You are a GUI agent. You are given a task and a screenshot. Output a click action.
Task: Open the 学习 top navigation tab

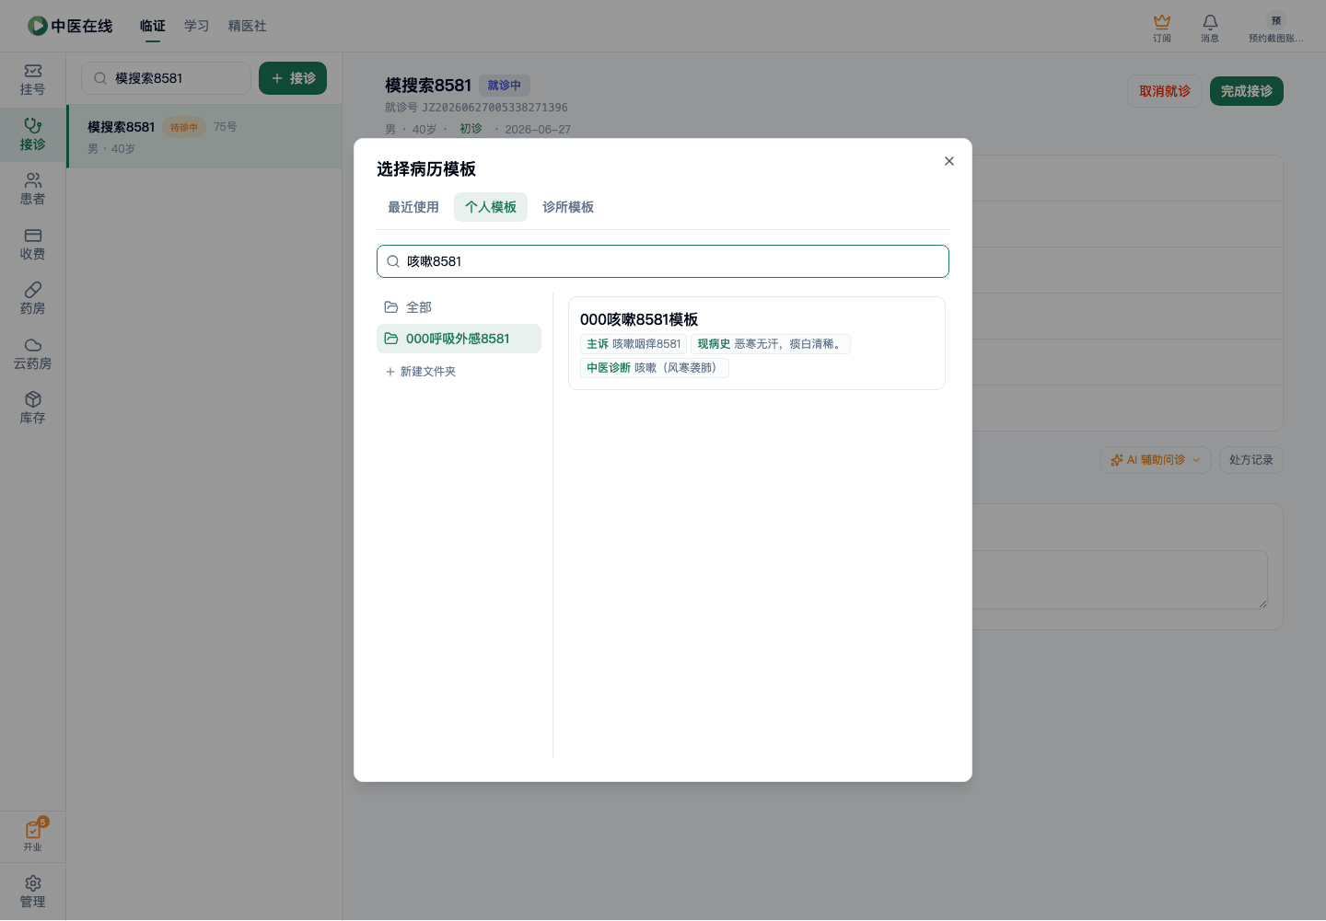click(197, 26)
